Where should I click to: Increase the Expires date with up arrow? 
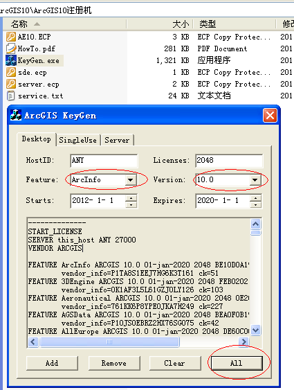coord(256,198)
